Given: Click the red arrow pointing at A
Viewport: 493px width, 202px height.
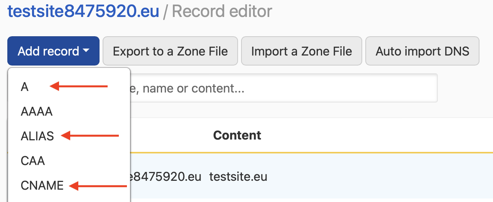Looking at the screenshot, I should point(79,87).
